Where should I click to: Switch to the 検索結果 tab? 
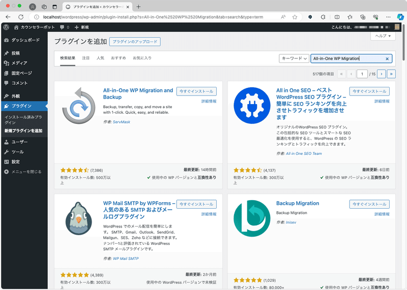click(x=68, y=58)
